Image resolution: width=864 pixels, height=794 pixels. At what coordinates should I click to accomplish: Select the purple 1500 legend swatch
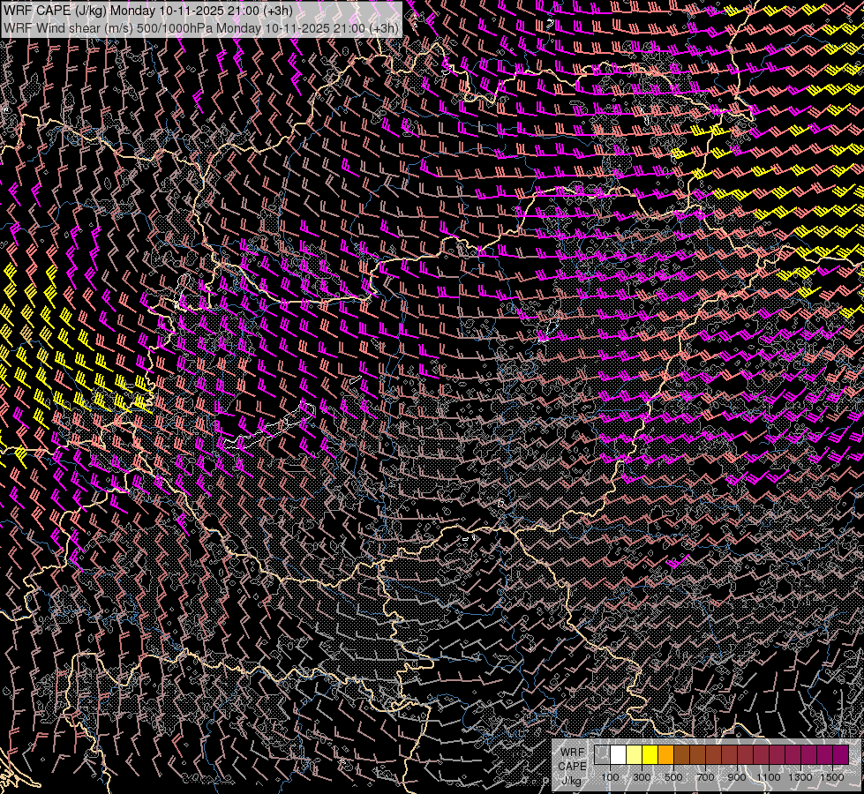point(841,755)
